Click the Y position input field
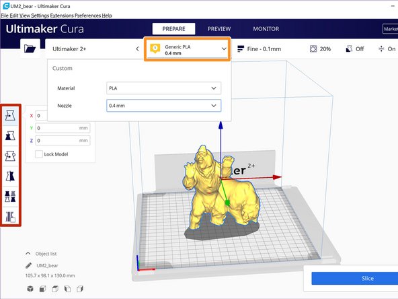398x299 pixels. (x=63, y=128)
